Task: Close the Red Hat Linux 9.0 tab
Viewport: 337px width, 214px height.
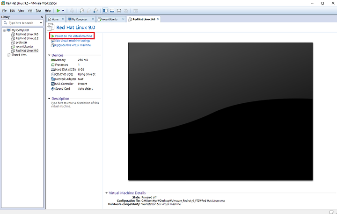Action: pos(158,19)
